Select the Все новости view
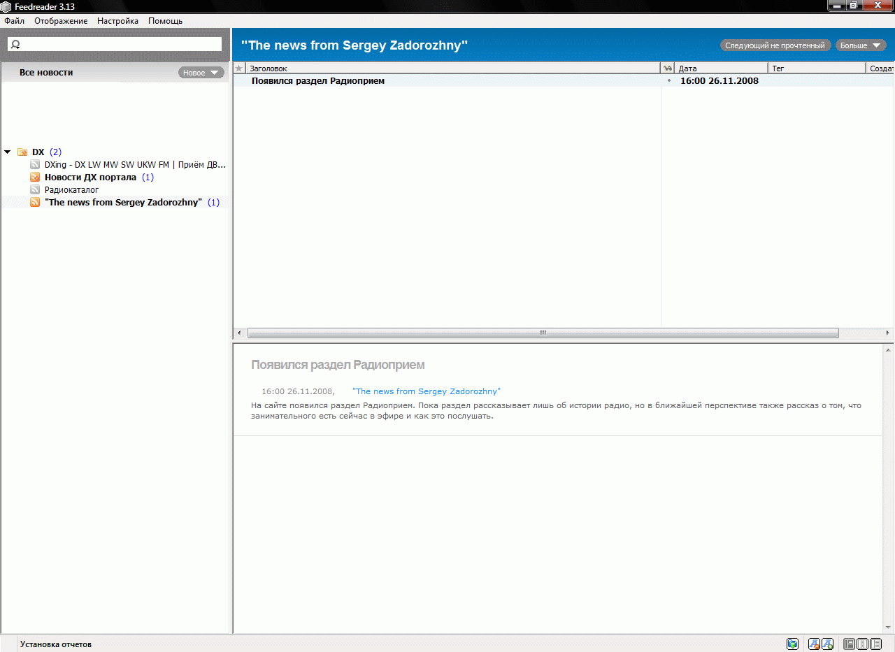 tap(46, 73)
